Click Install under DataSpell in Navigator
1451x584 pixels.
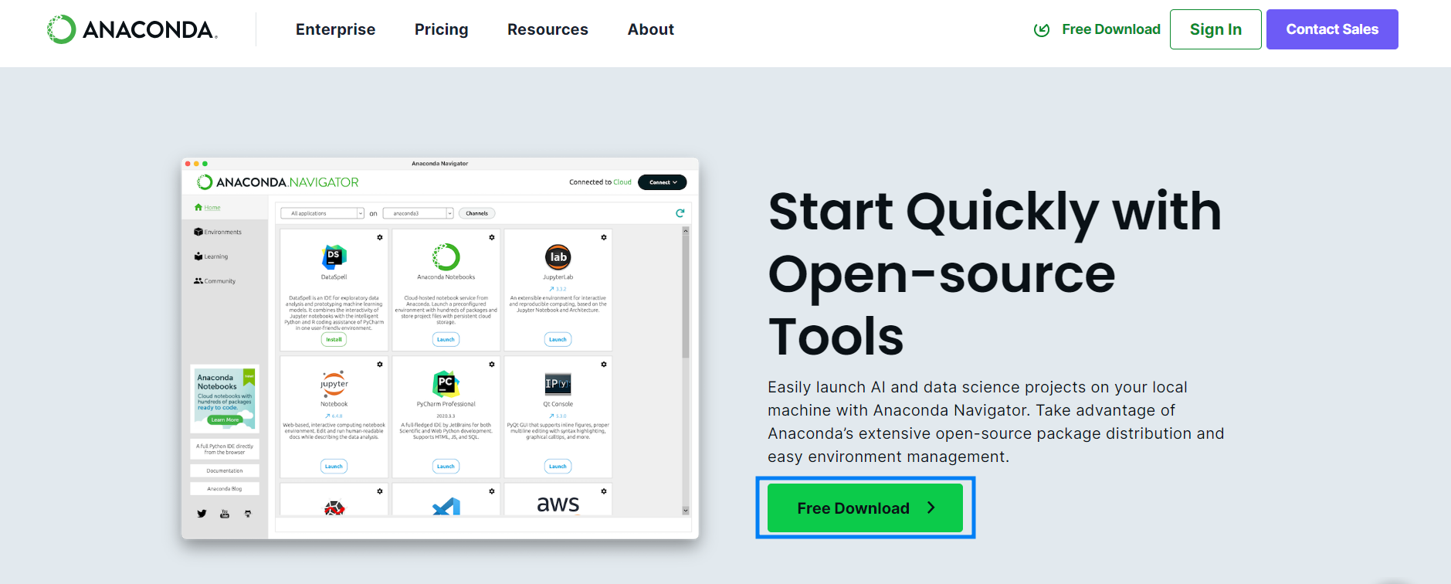334,339
